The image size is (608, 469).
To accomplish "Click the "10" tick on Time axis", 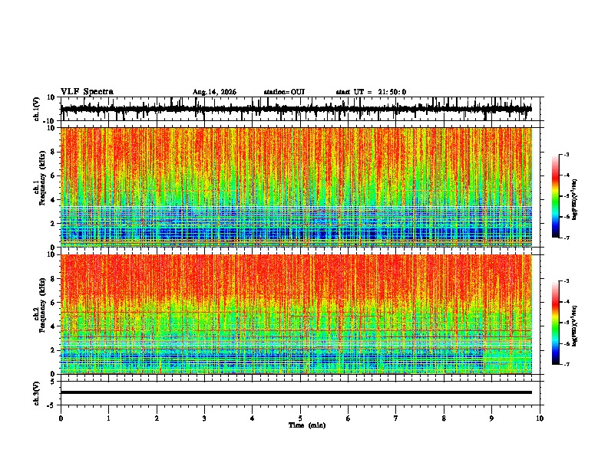I will pyautogui.click(x=540, y=418).
